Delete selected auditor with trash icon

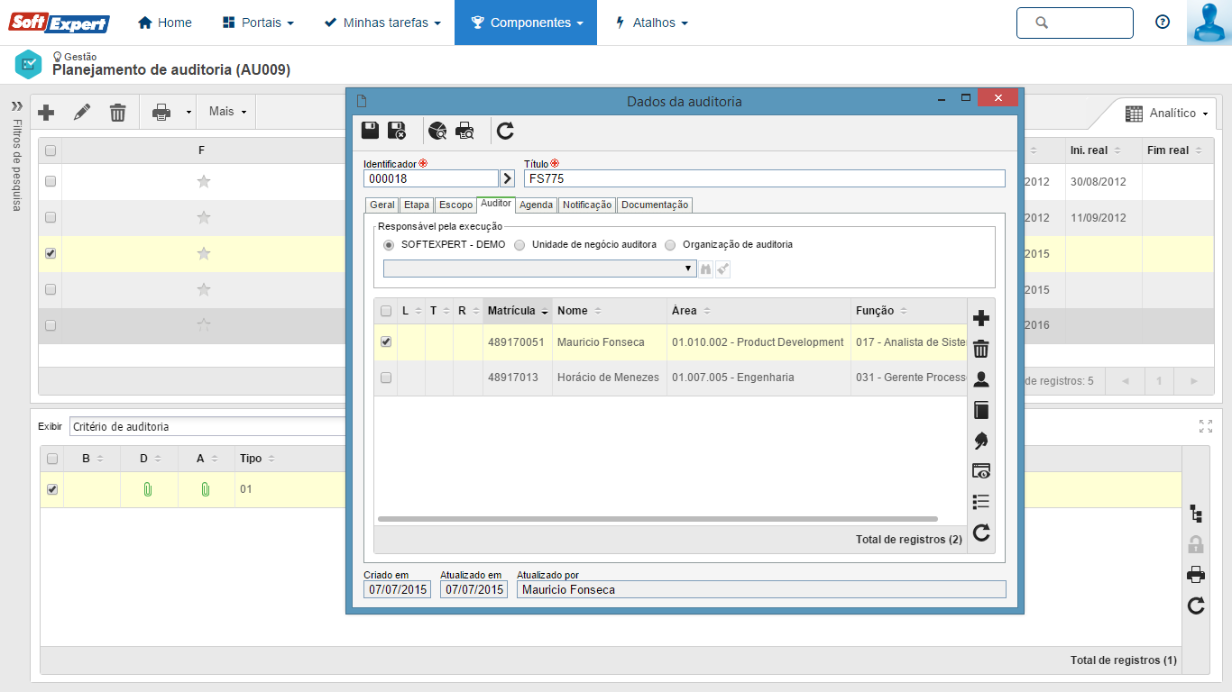[981, 349]
